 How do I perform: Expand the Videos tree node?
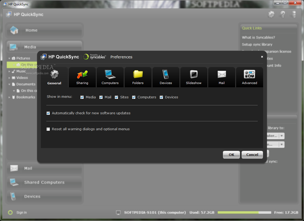point(9,78)
